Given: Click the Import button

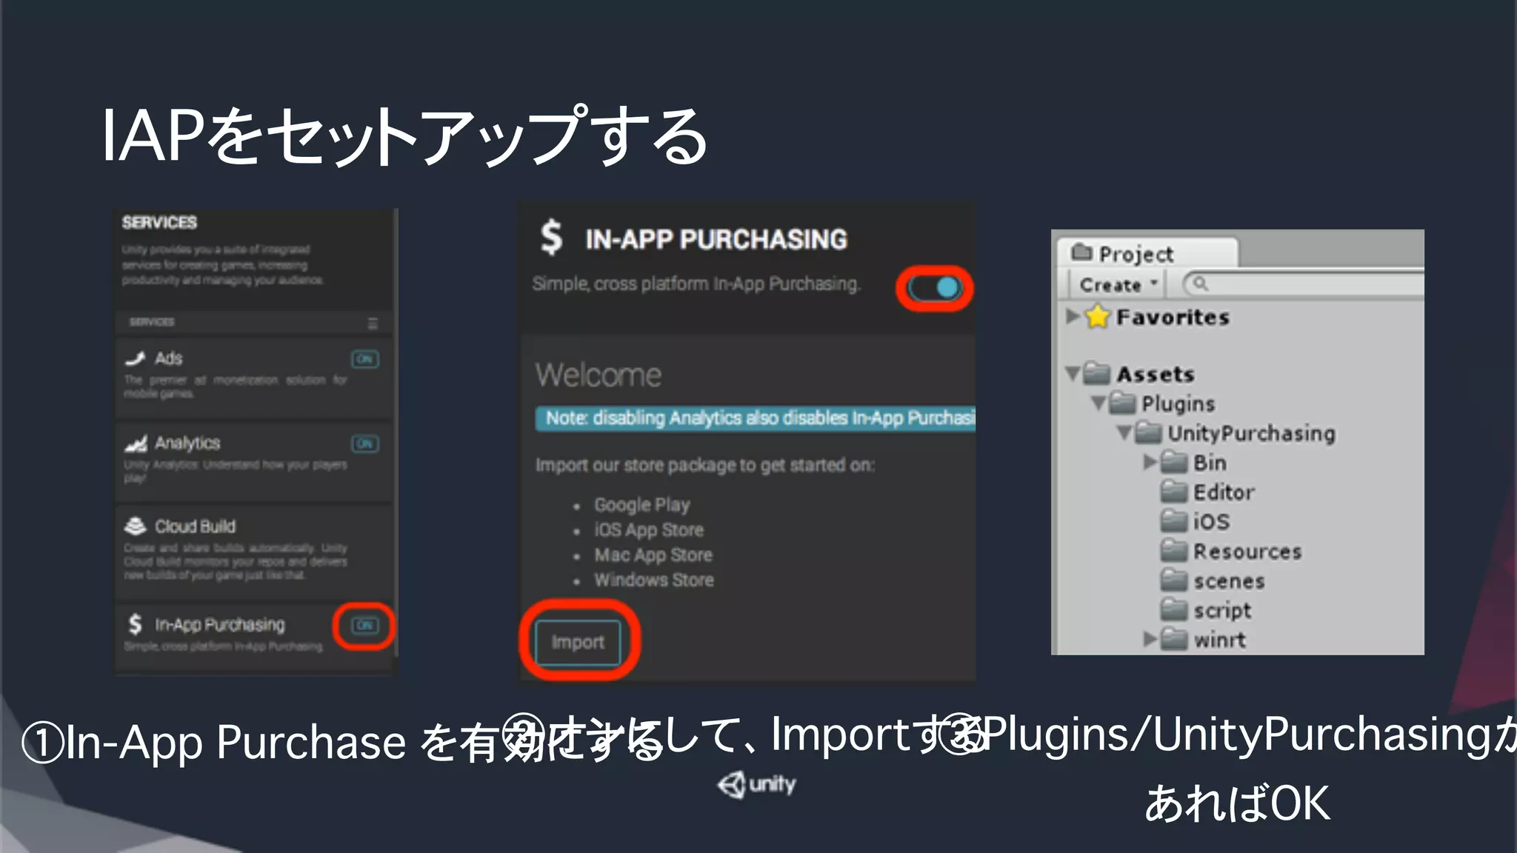Looking at the screenshot, I should click(x=578, y=642).
